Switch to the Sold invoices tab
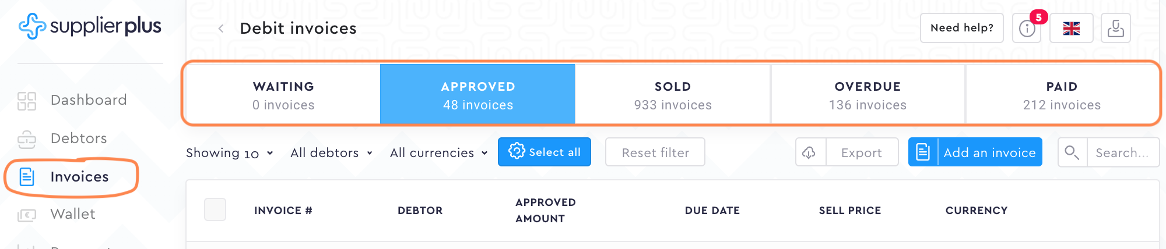Viewport: 1166px width, 249px height. click(x=673, y=95)
